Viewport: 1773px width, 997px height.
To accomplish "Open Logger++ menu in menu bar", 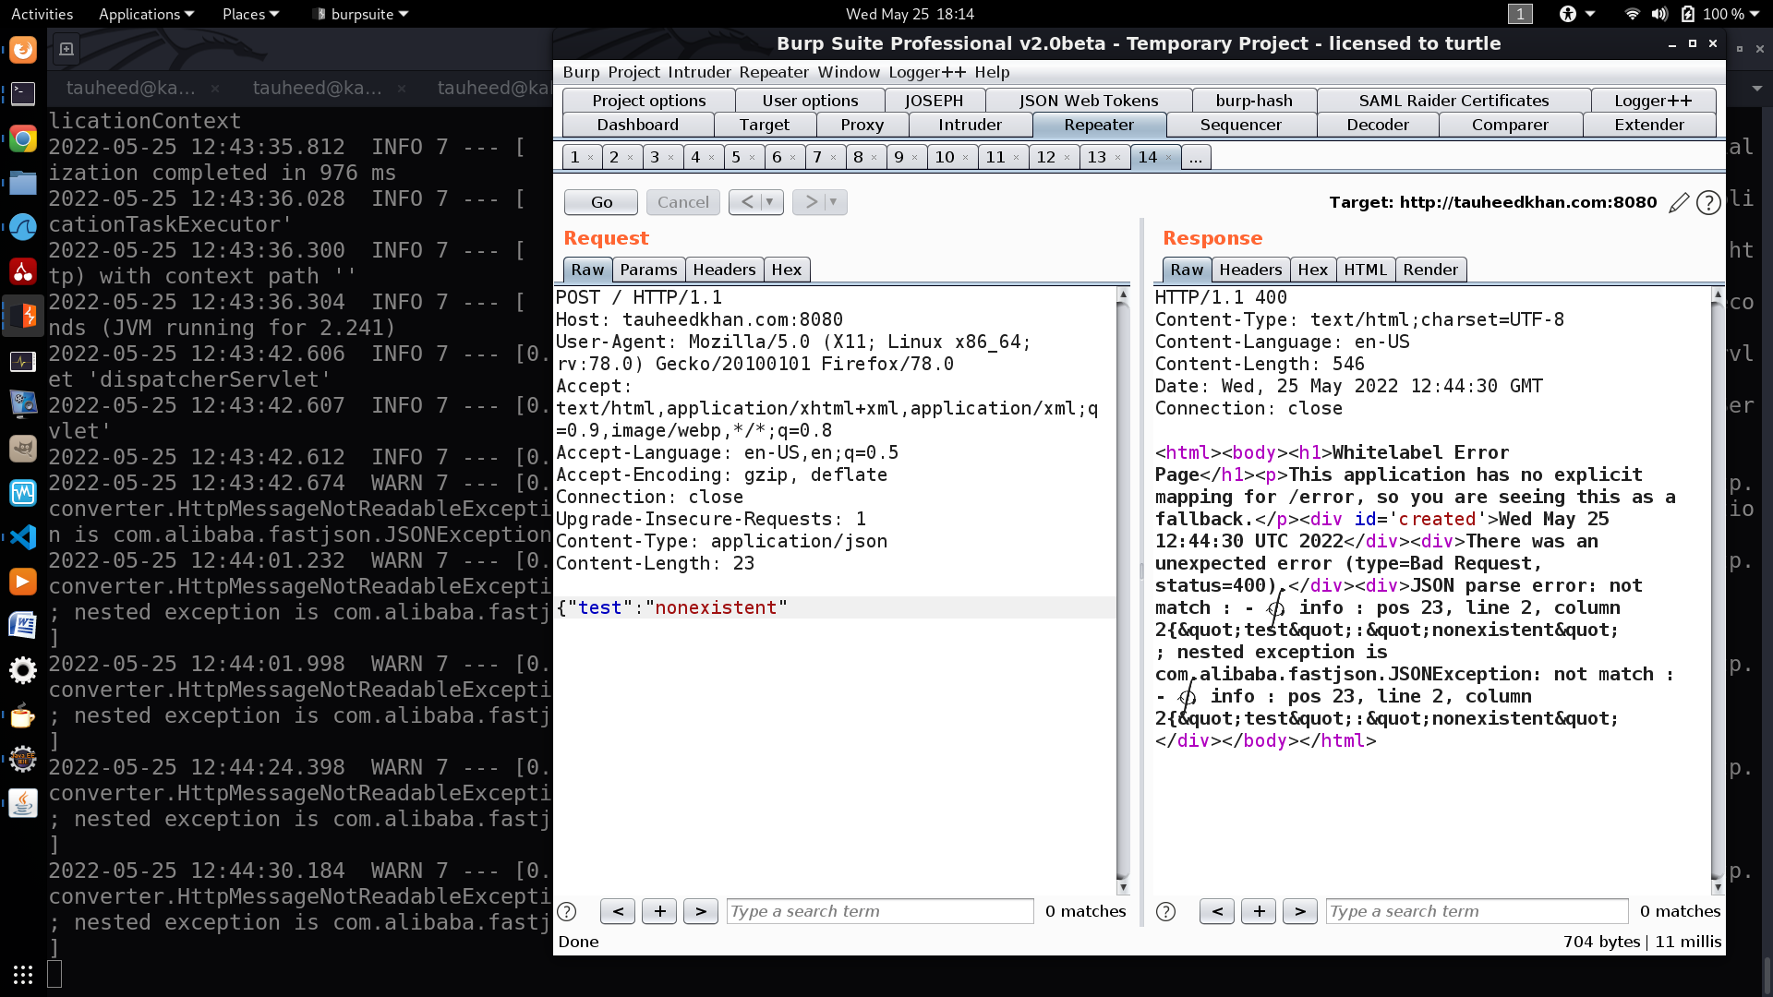I will 927,72.
